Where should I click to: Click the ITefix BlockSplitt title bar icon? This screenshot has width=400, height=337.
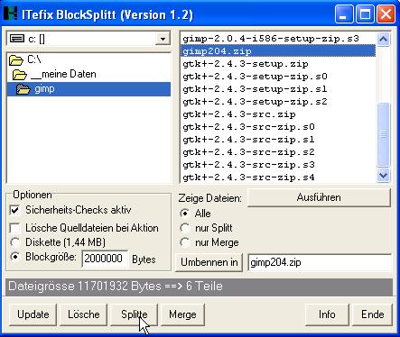pos(10,14)
